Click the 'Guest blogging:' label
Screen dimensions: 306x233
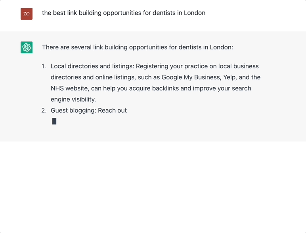point(74,111)
